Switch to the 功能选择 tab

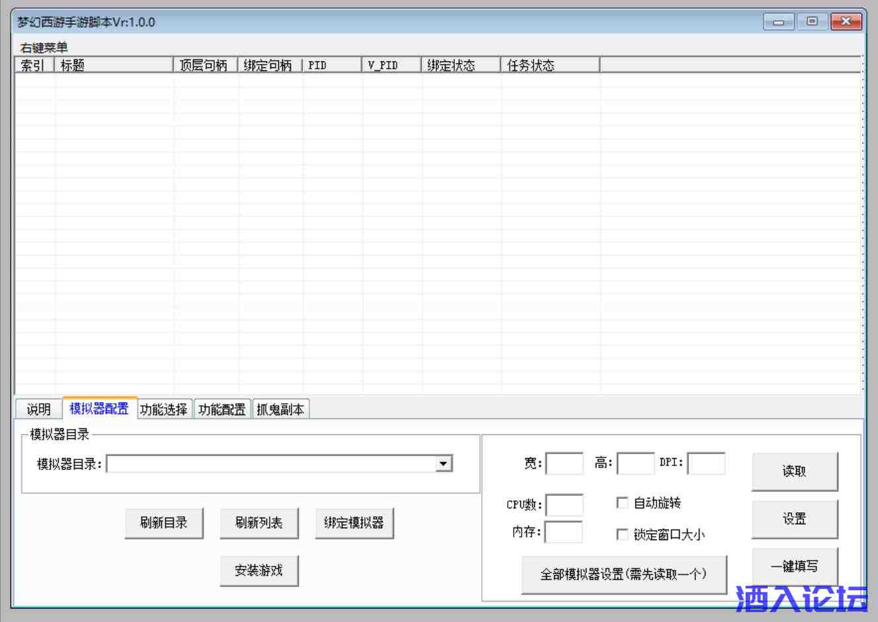click(x=164, y=410)
